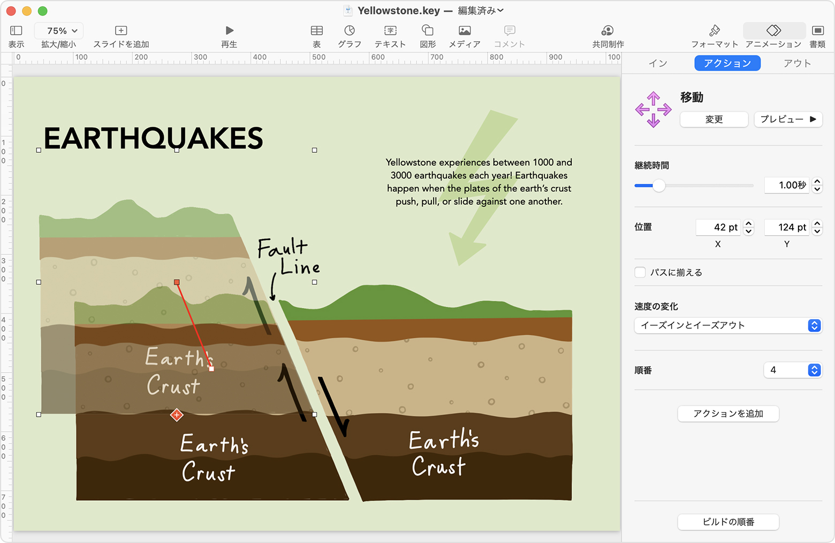Click the black downward arrow on fault
The width and height of the screenshot is (835, 543).
(334, 406)
